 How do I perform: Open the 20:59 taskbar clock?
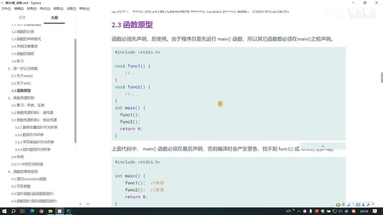click(x=364, y=211)
